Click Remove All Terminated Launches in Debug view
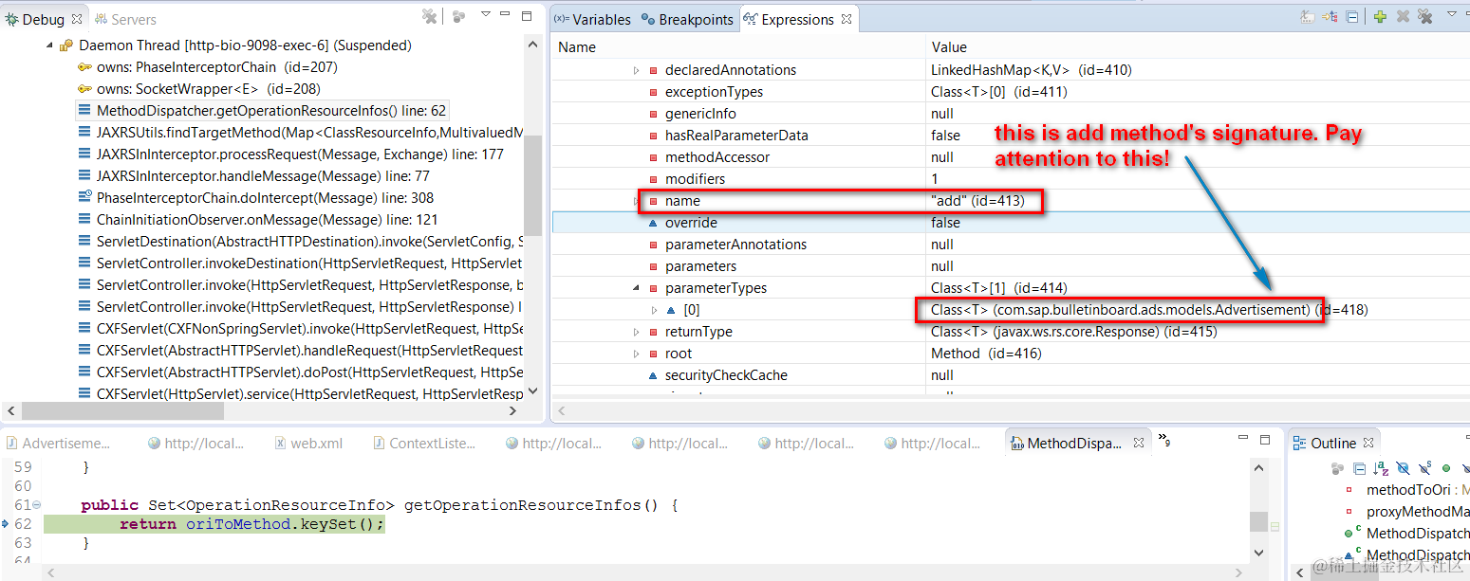Viewport: 1470px width, 581px height. point(429,15)
